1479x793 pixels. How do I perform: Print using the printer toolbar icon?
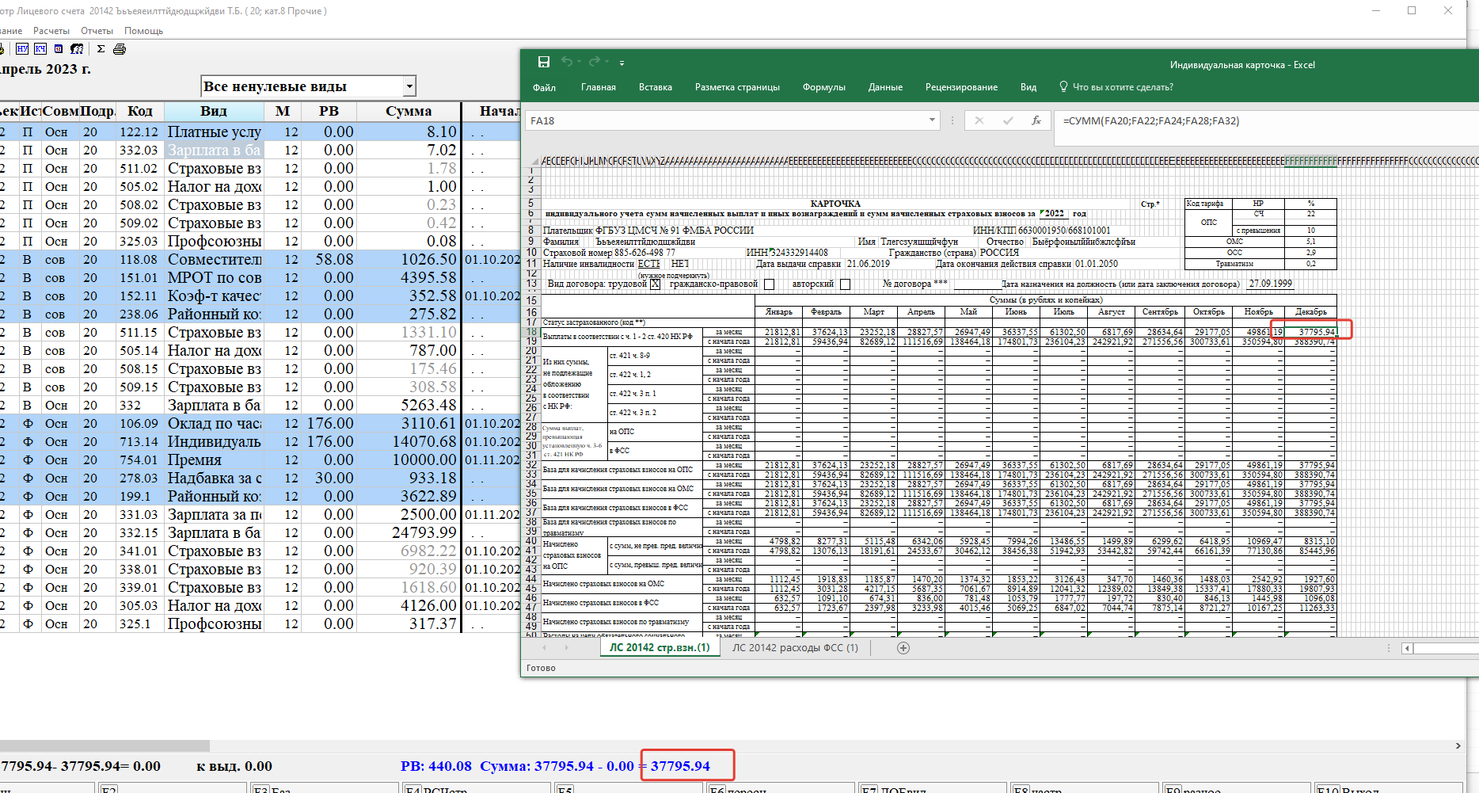[x=120, y=49]
